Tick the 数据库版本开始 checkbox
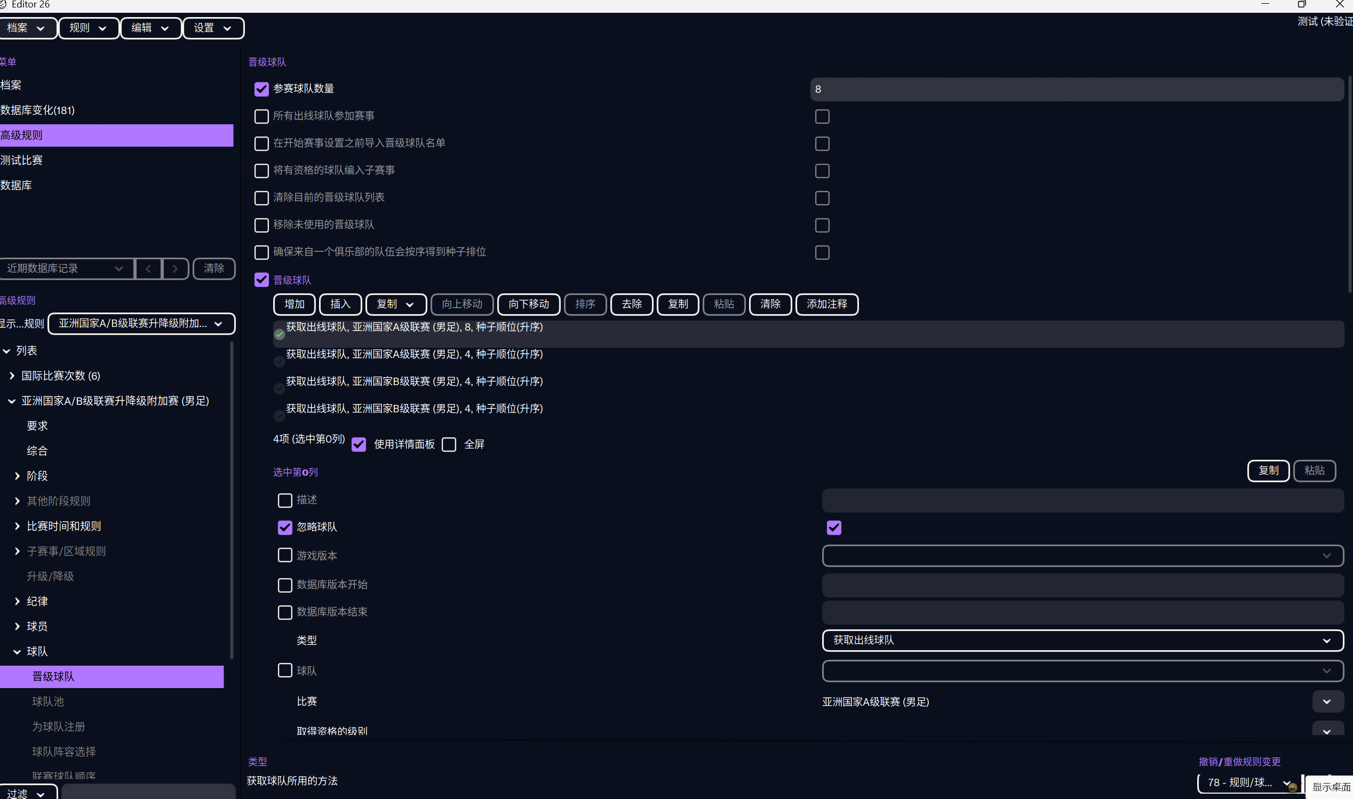This screenshot has height=799, width=1353. [285, 585]
